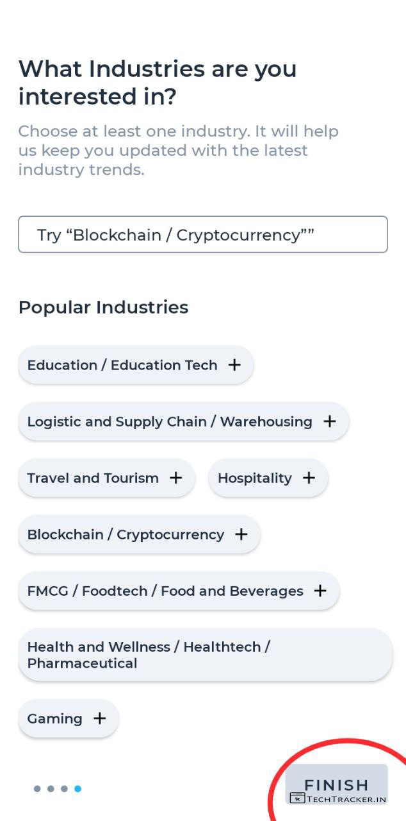Select Education / Education Tech chip label
Viewport: 406px width, 821px height.
click(122, 365)
